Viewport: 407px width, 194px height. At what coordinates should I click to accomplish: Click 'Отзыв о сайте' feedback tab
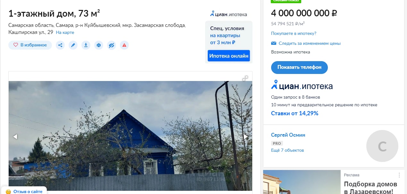24,191
